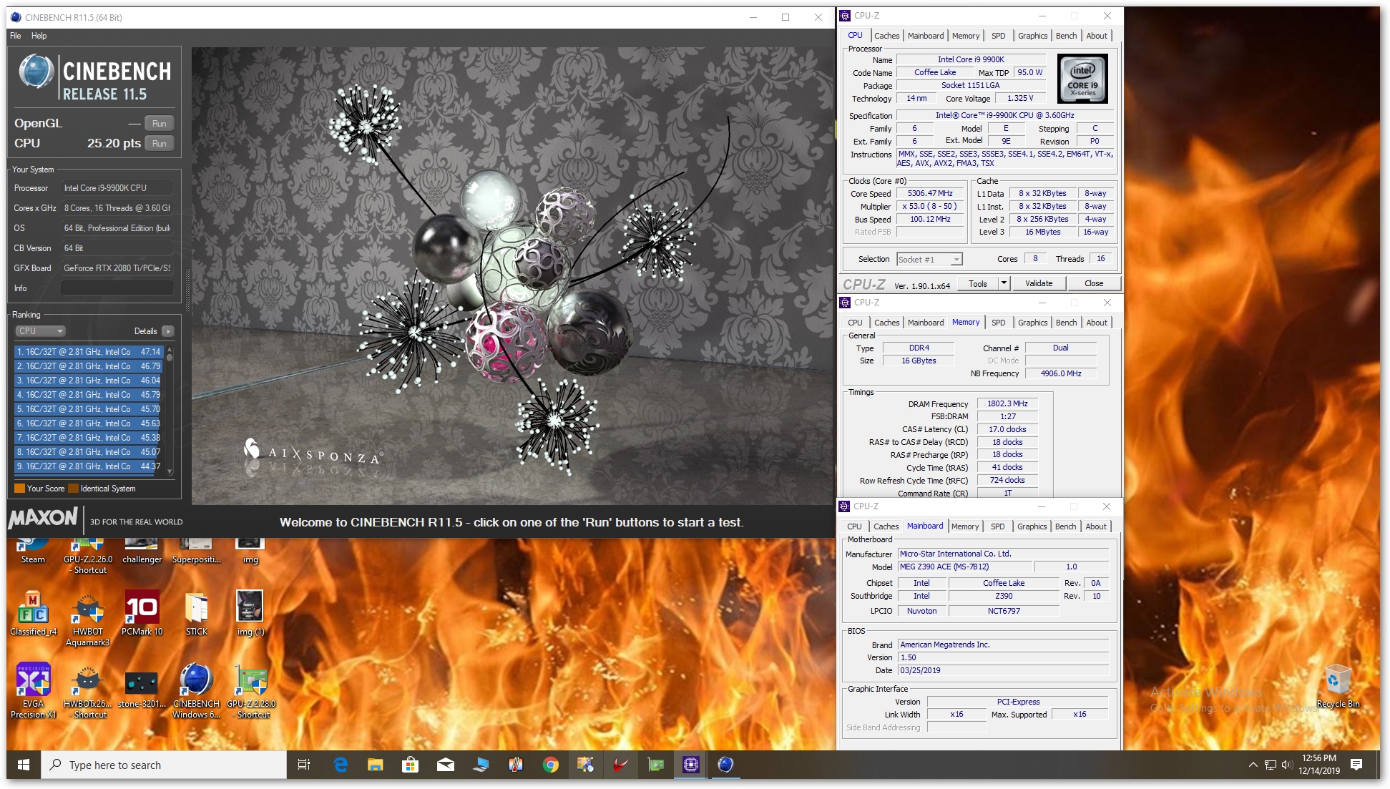Viewport: 1390px width, 789px height.
Task: Click the Cinebench Info input field
Action: coord(117,288)
